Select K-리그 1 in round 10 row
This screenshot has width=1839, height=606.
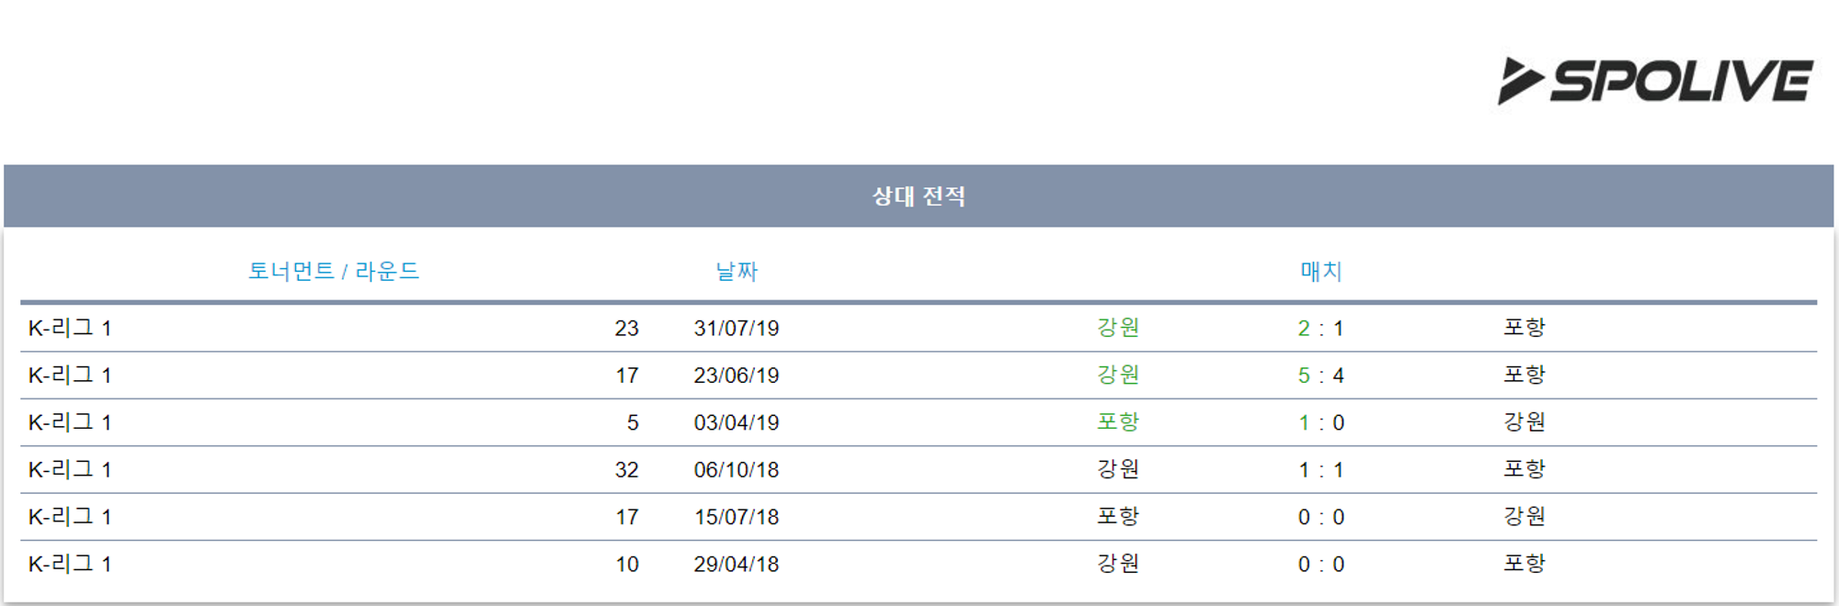pos(70,564)
